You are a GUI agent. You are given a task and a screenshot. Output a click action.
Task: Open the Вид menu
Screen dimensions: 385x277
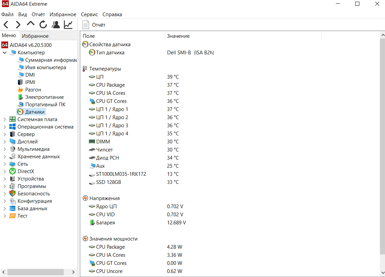tap(23, 15)
